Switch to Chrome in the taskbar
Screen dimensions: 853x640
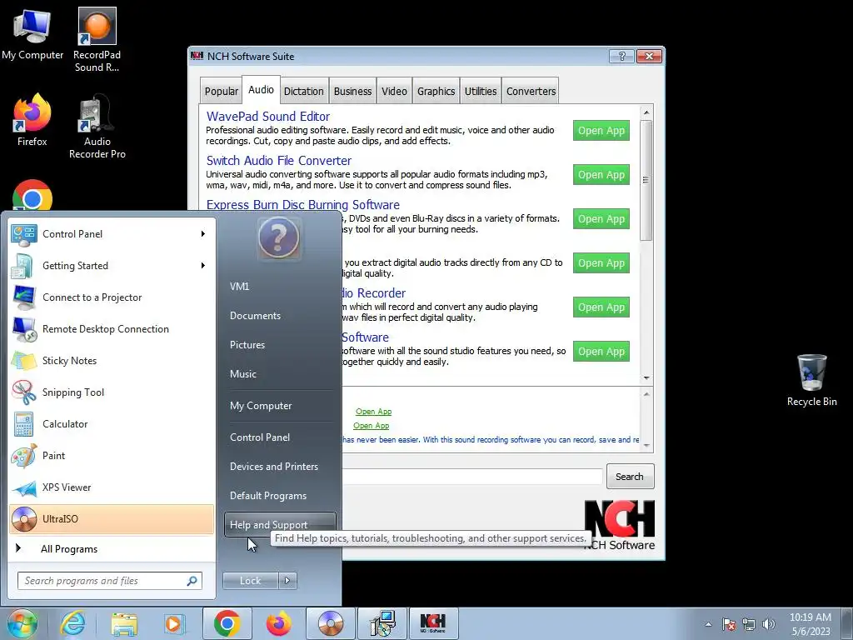coord(227,623)
